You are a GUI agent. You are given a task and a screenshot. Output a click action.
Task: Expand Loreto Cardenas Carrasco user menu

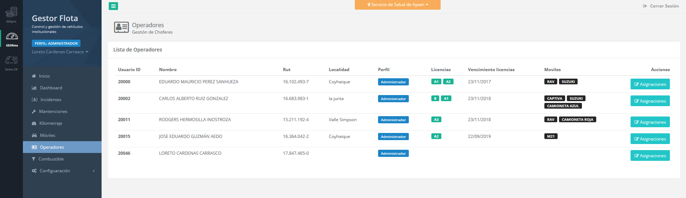(x=60, y=52)
